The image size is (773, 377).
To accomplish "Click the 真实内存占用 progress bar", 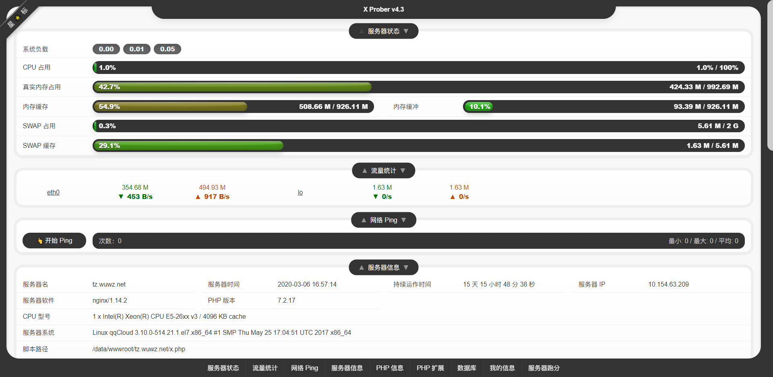I will point(418,87).
